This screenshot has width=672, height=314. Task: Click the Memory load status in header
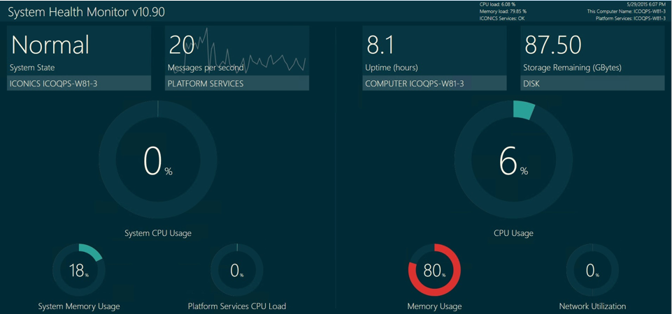pyautogui.click(x=503, y=11)
